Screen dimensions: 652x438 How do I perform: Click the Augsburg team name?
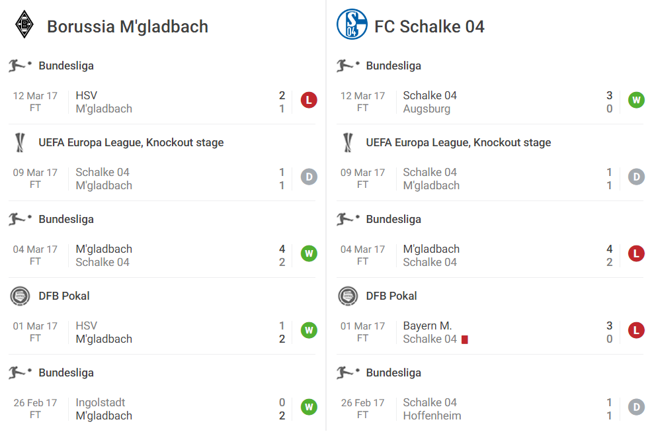click(427, 109)
